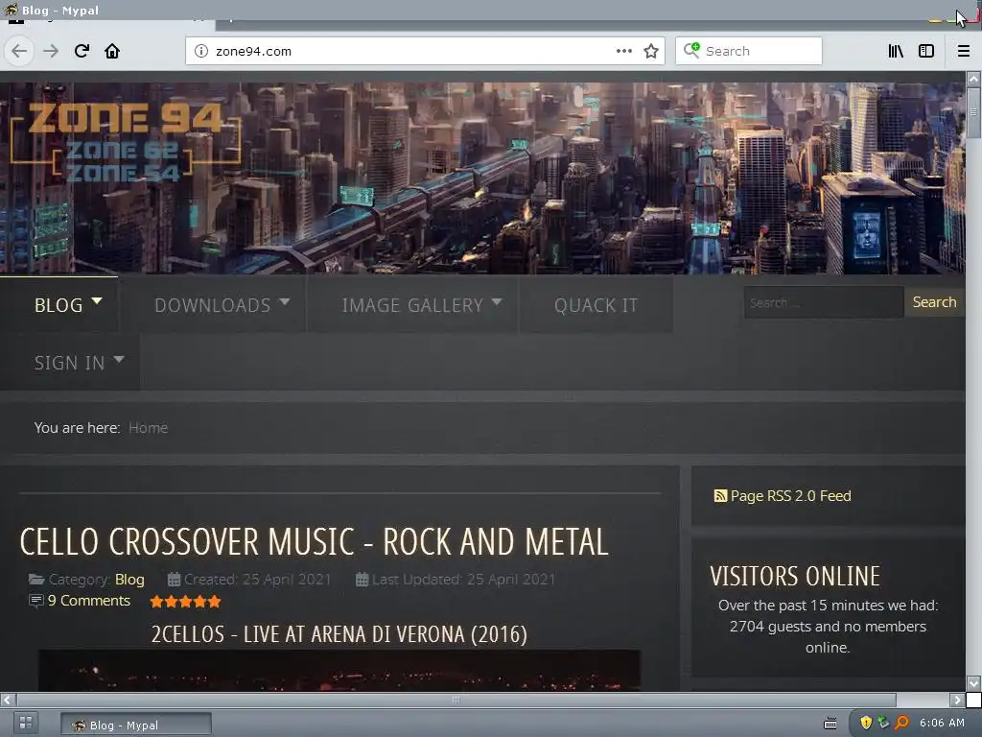Open the Blog category link
This screenshot has height=737, width=982.
tap(129, 579)
